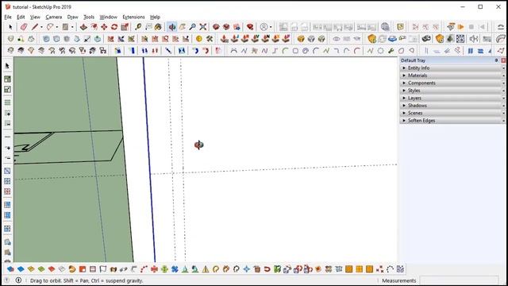Close the Default Tray panel
Image resolution: width=508 pixels, height=286 pixels.
503,60
